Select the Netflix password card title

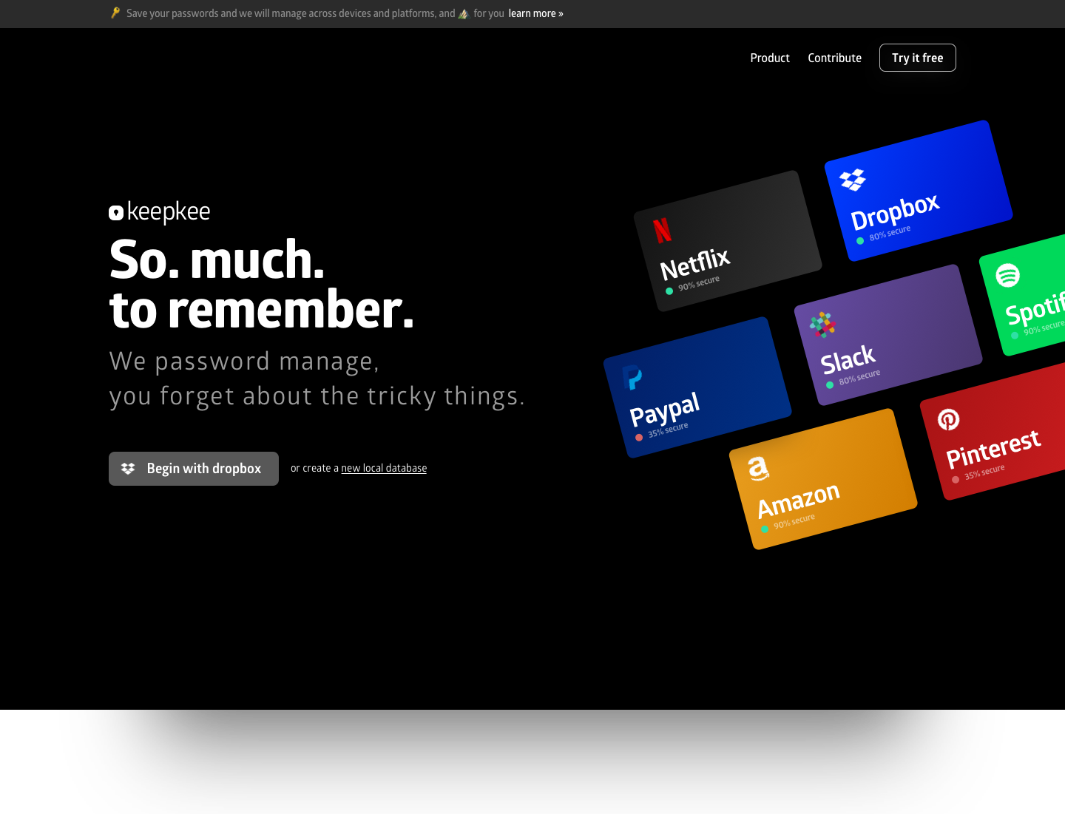coord(694,263)
